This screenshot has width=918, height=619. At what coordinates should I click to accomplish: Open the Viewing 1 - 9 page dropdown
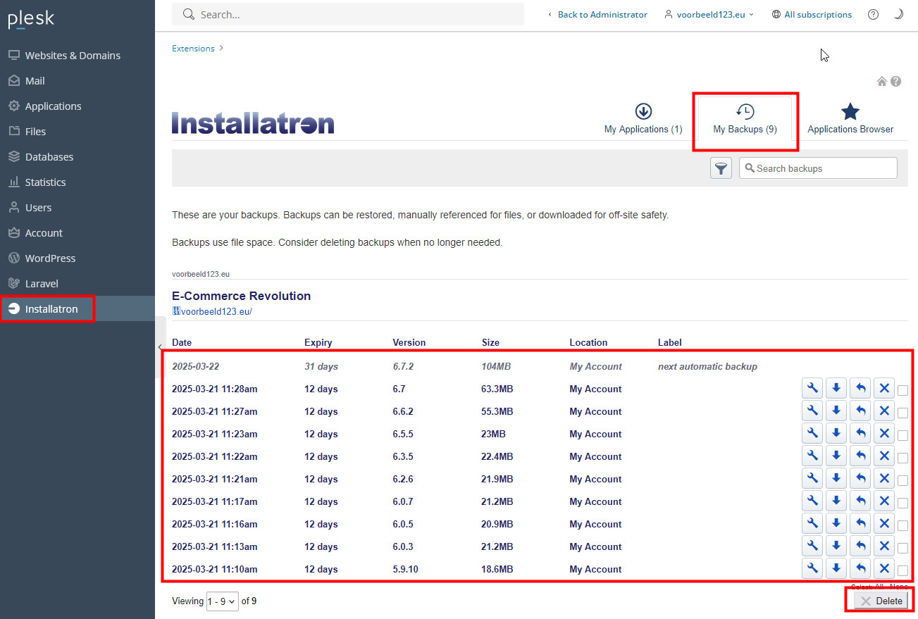tap(222, 601)
